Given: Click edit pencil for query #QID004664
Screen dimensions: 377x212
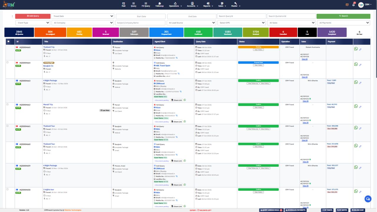Looking at the screenshot, I should click(360, 64).
